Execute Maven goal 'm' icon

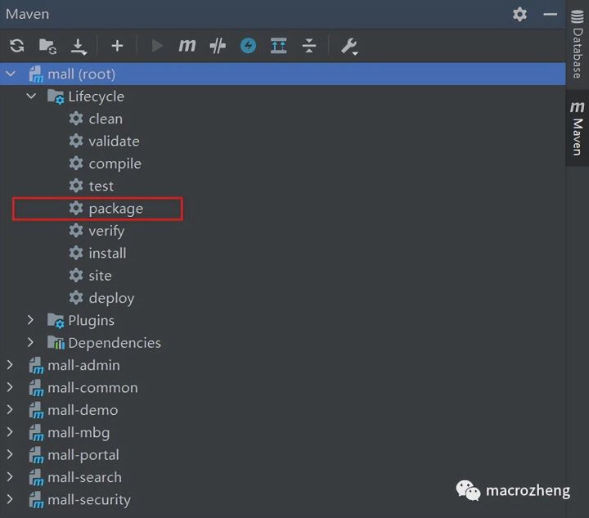tap(187, 46)
